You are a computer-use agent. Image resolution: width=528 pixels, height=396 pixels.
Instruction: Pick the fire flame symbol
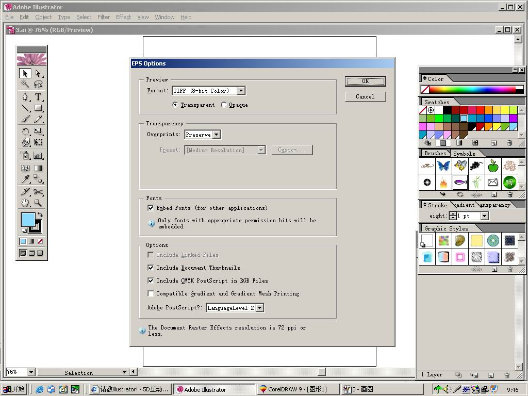point(443,183)
